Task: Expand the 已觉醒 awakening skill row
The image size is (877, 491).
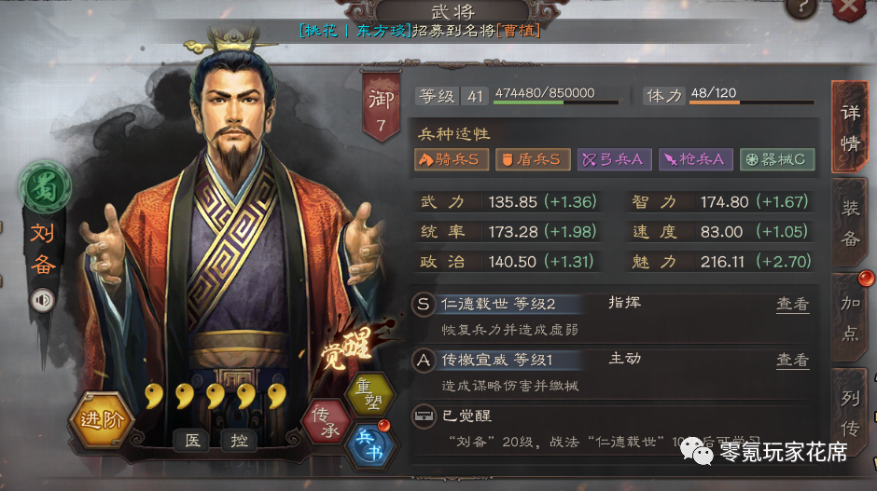Action: coord(612,429)
